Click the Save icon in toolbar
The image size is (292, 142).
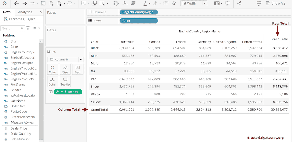(x=43, y=3)
